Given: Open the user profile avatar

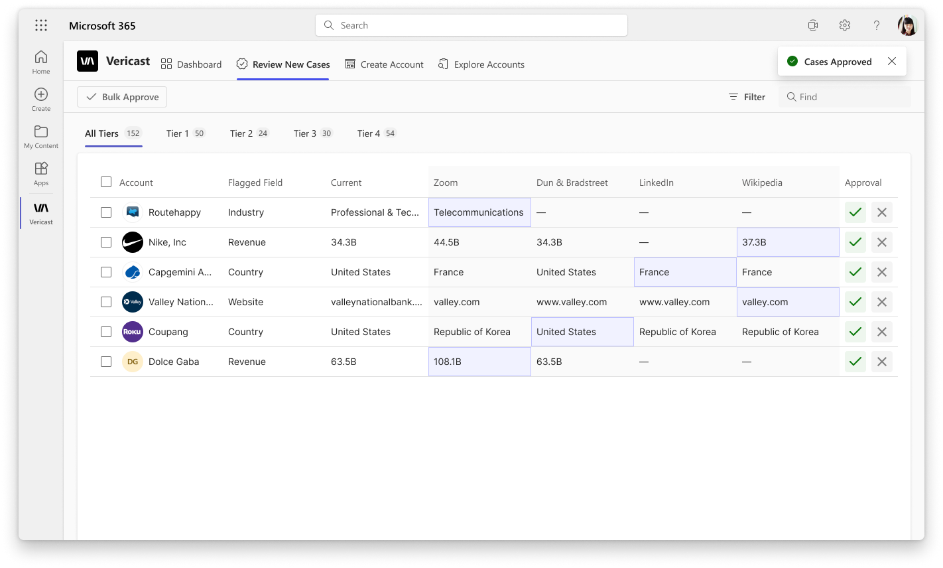Looking at the screenshot, I should coord(908,25).
